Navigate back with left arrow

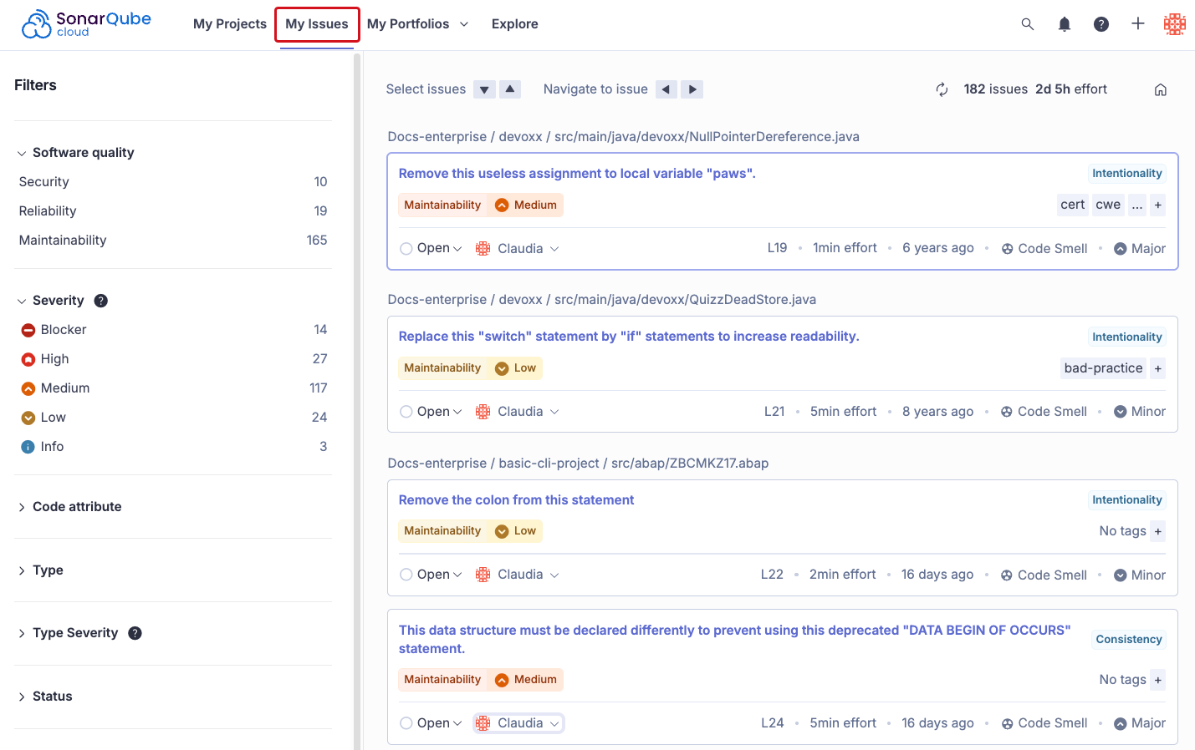tap(666, 89)
